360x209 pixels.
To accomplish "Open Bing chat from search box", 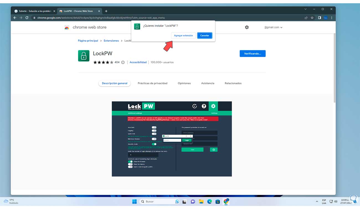I will point(177,202).
